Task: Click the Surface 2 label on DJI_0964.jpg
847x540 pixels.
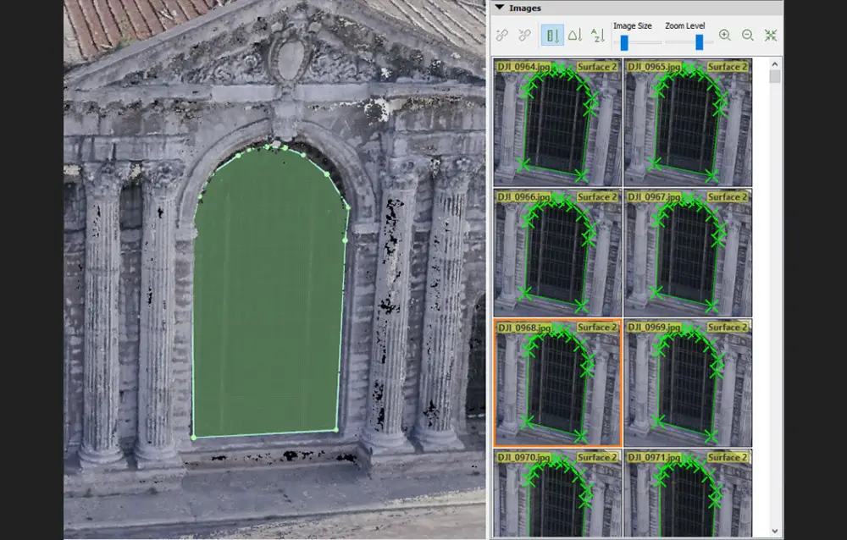Action: click(597, 67)
